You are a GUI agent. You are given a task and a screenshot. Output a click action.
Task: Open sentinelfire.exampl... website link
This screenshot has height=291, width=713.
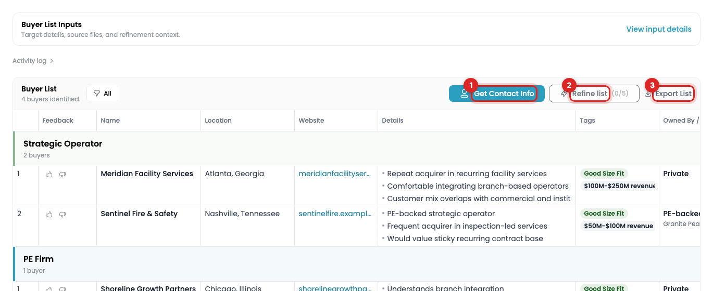coord(335,214)
